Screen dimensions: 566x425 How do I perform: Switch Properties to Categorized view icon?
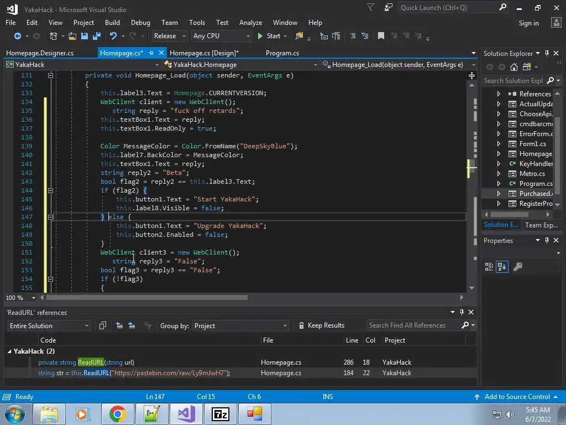[489, 267]
